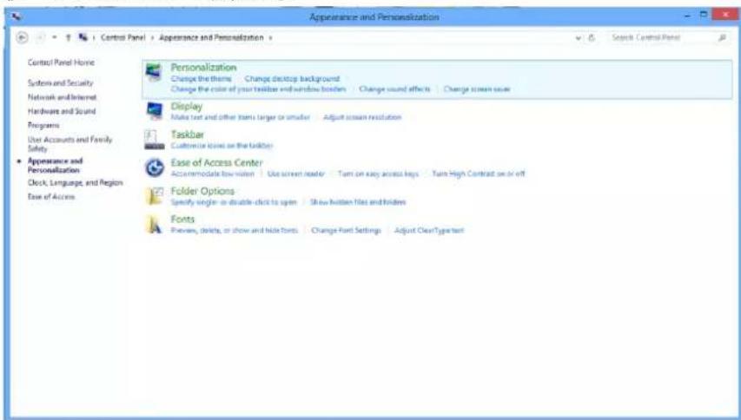741x420 pixels.
Task: Open Clock, Language, and Region
Action: (x=75, y=182)
